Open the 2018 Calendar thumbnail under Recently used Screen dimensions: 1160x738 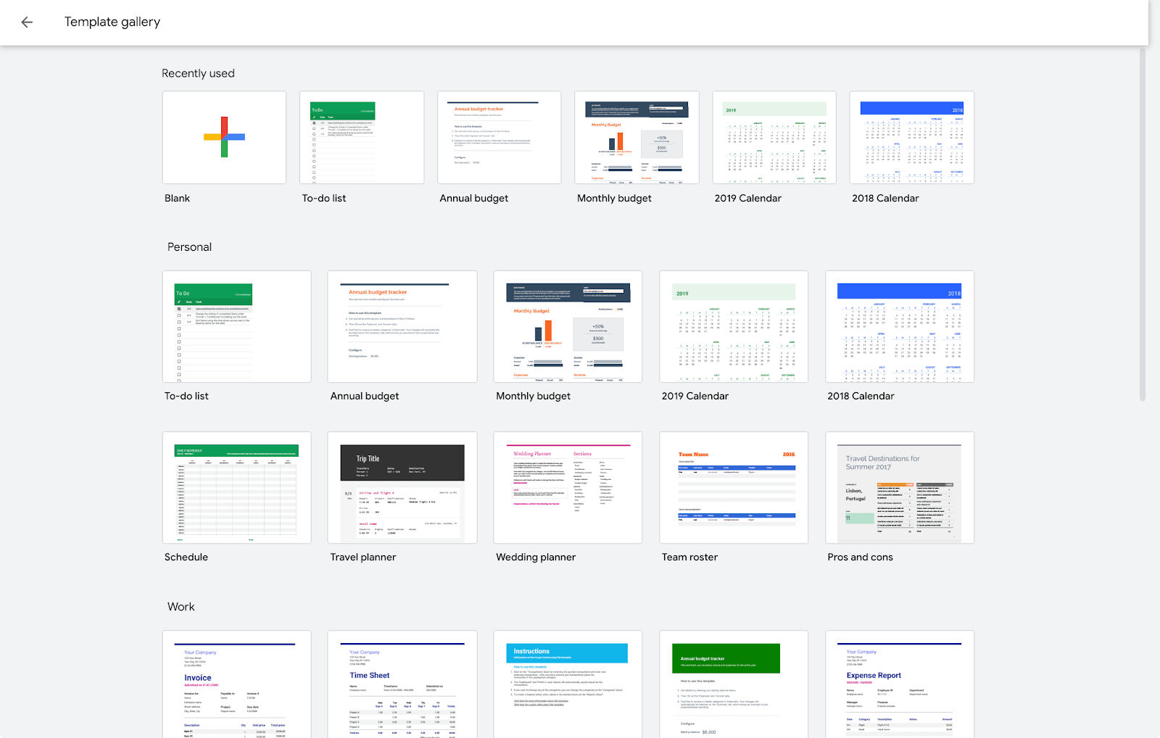click(912, 137)
